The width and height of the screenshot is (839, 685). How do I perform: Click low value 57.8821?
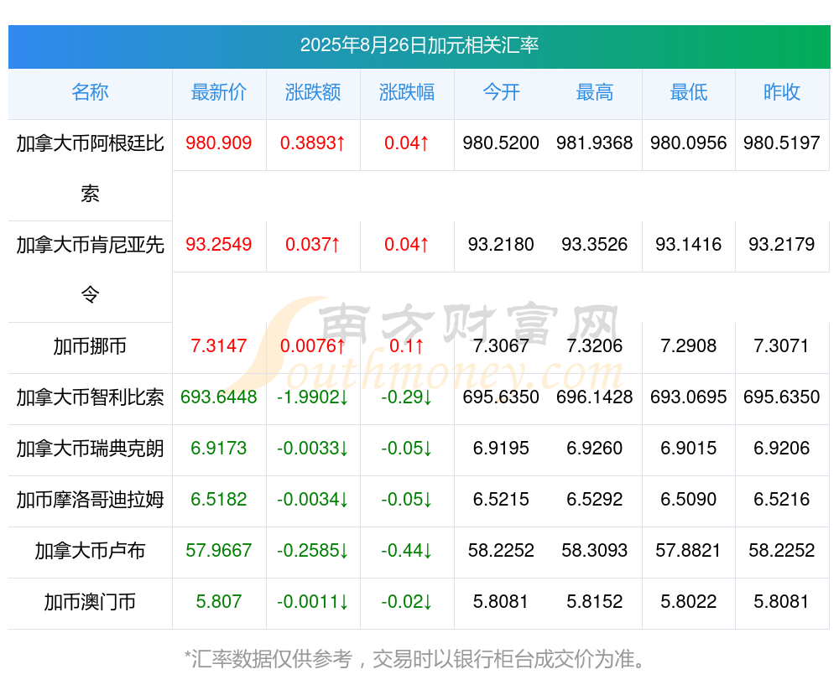[x=689, y=551]
